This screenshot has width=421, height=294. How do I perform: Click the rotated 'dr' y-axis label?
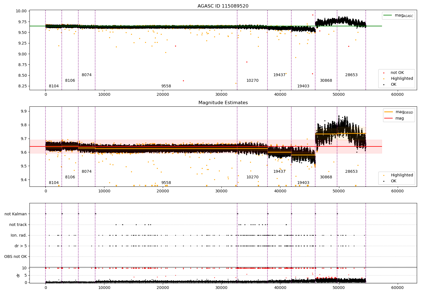coord(18,275)
